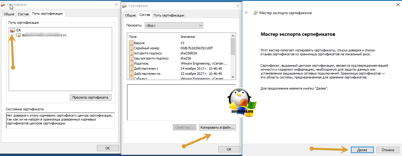The height and width of the screenshot is (156, 402).
Task: Open the Показать dropdown showing <Все>
Action: (x=174, y=26)
